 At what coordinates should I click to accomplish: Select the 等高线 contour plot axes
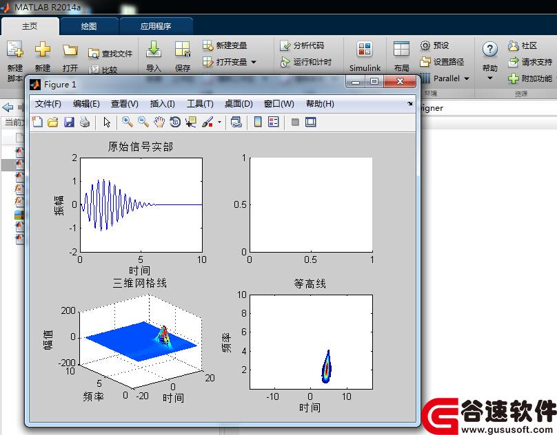(311, 342)
